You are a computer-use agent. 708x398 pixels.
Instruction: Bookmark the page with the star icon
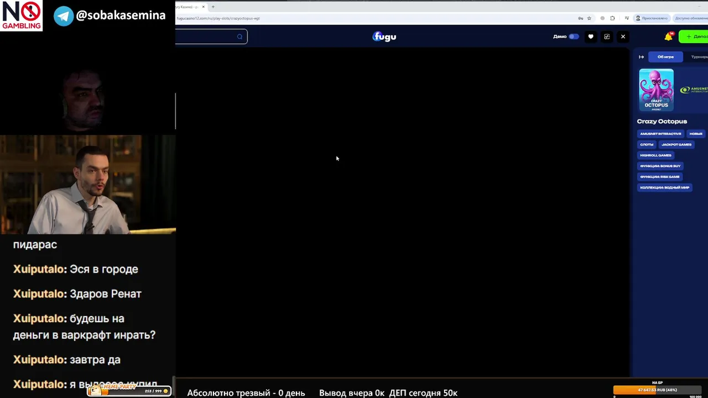point(589,18)
